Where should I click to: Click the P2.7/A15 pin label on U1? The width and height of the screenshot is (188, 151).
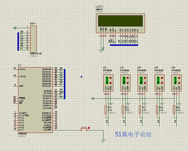pos(47,108)
